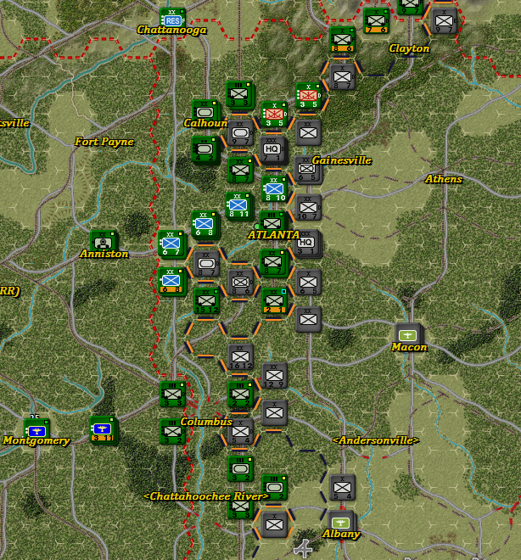The width and height of the screenshot is (521, 560).
Task: Click the Clayton town label
Action: tap(409, 48)
